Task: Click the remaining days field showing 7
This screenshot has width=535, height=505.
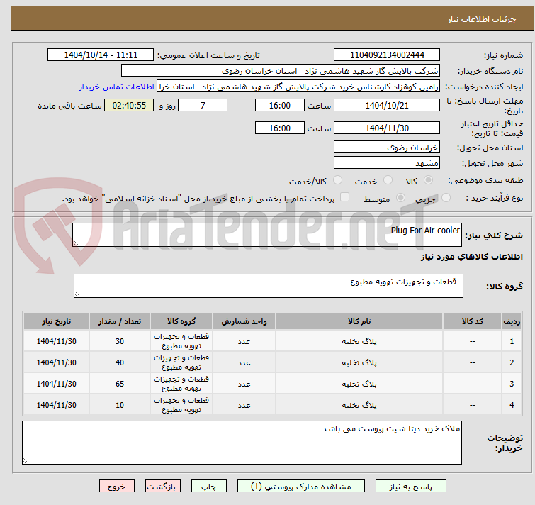Action: point(203,105)
